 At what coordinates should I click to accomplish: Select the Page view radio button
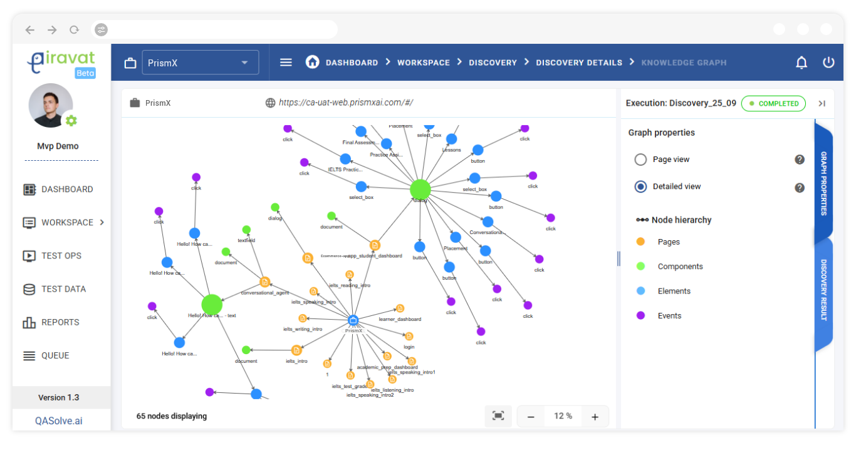640,160
